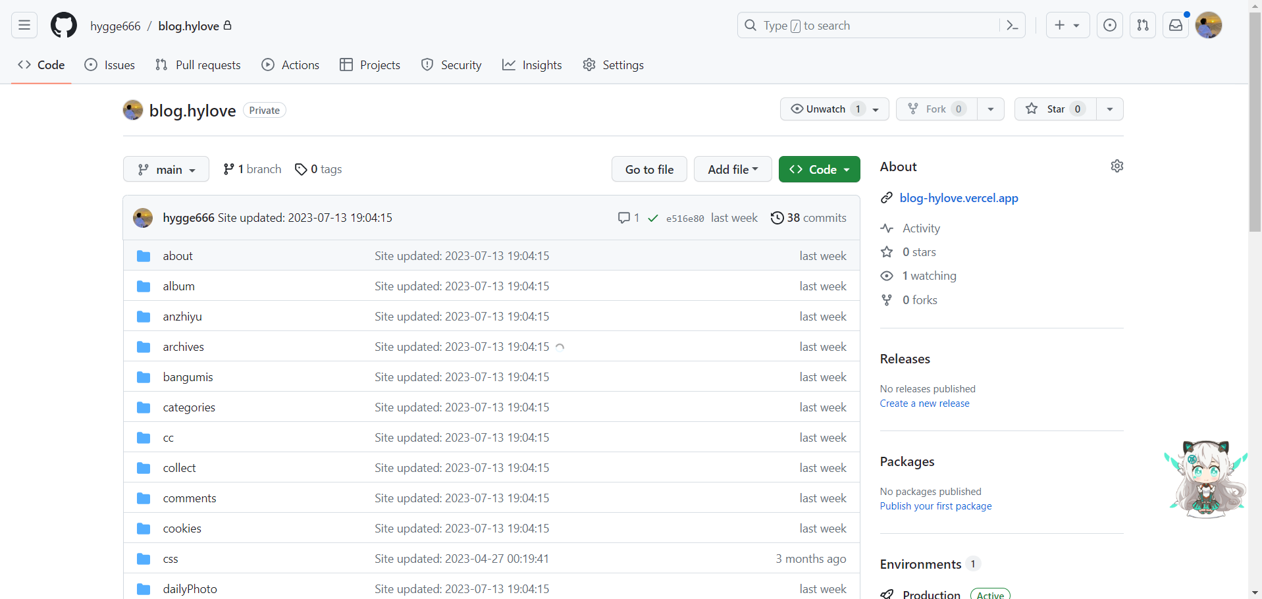Click the archives folder icon

tap(144, 347)
